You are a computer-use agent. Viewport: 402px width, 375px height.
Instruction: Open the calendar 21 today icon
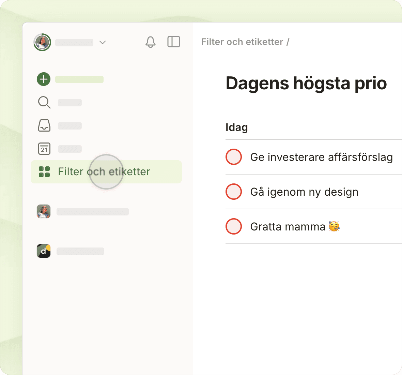pyautogui.click(x=44, y=149)
